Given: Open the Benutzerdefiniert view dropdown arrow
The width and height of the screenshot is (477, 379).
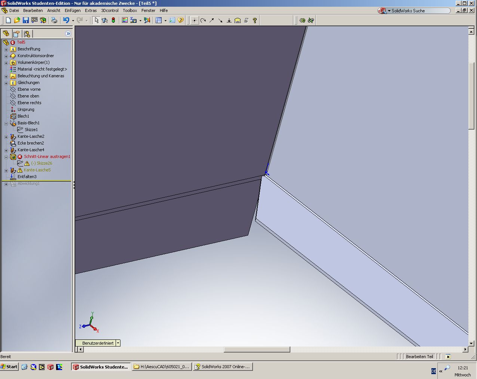Looking at the screenshot, I should pyautogui.click(x=118, y=343).
